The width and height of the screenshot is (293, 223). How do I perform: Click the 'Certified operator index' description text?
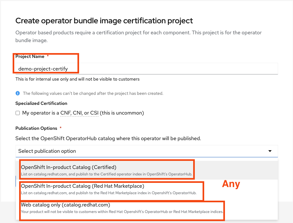(107, 174)
